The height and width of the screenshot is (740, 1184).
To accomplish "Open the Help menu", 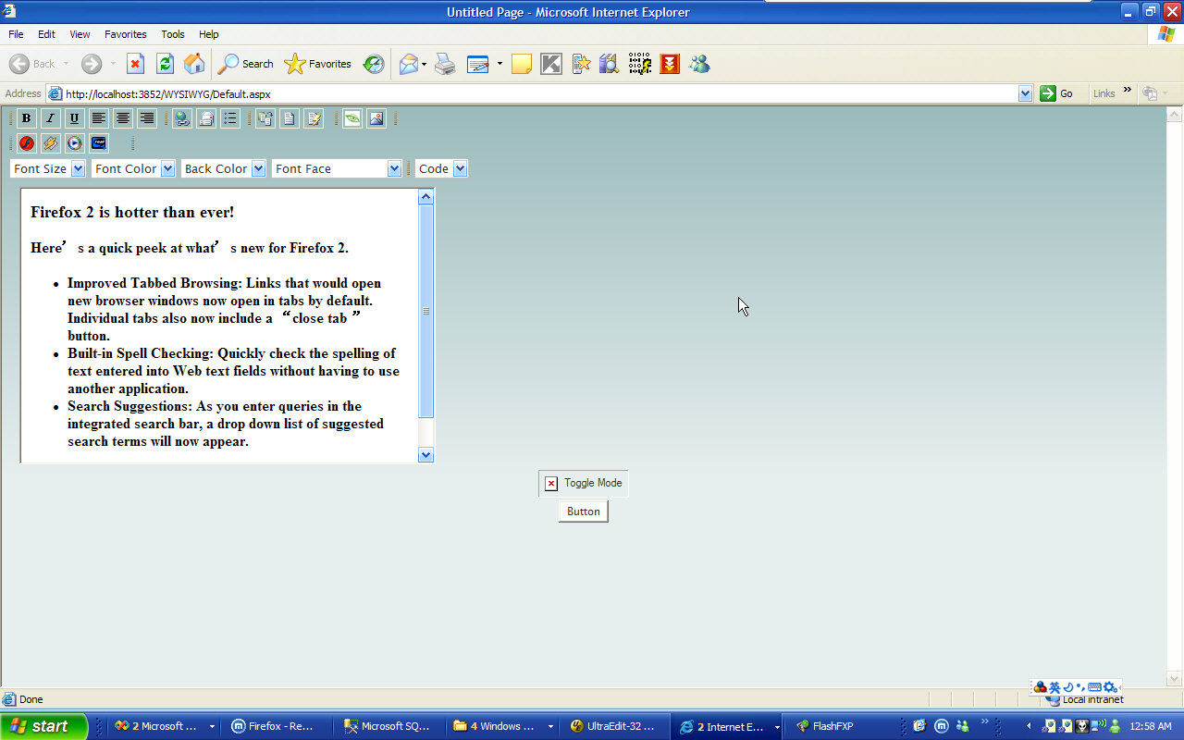I will (209, 34).
